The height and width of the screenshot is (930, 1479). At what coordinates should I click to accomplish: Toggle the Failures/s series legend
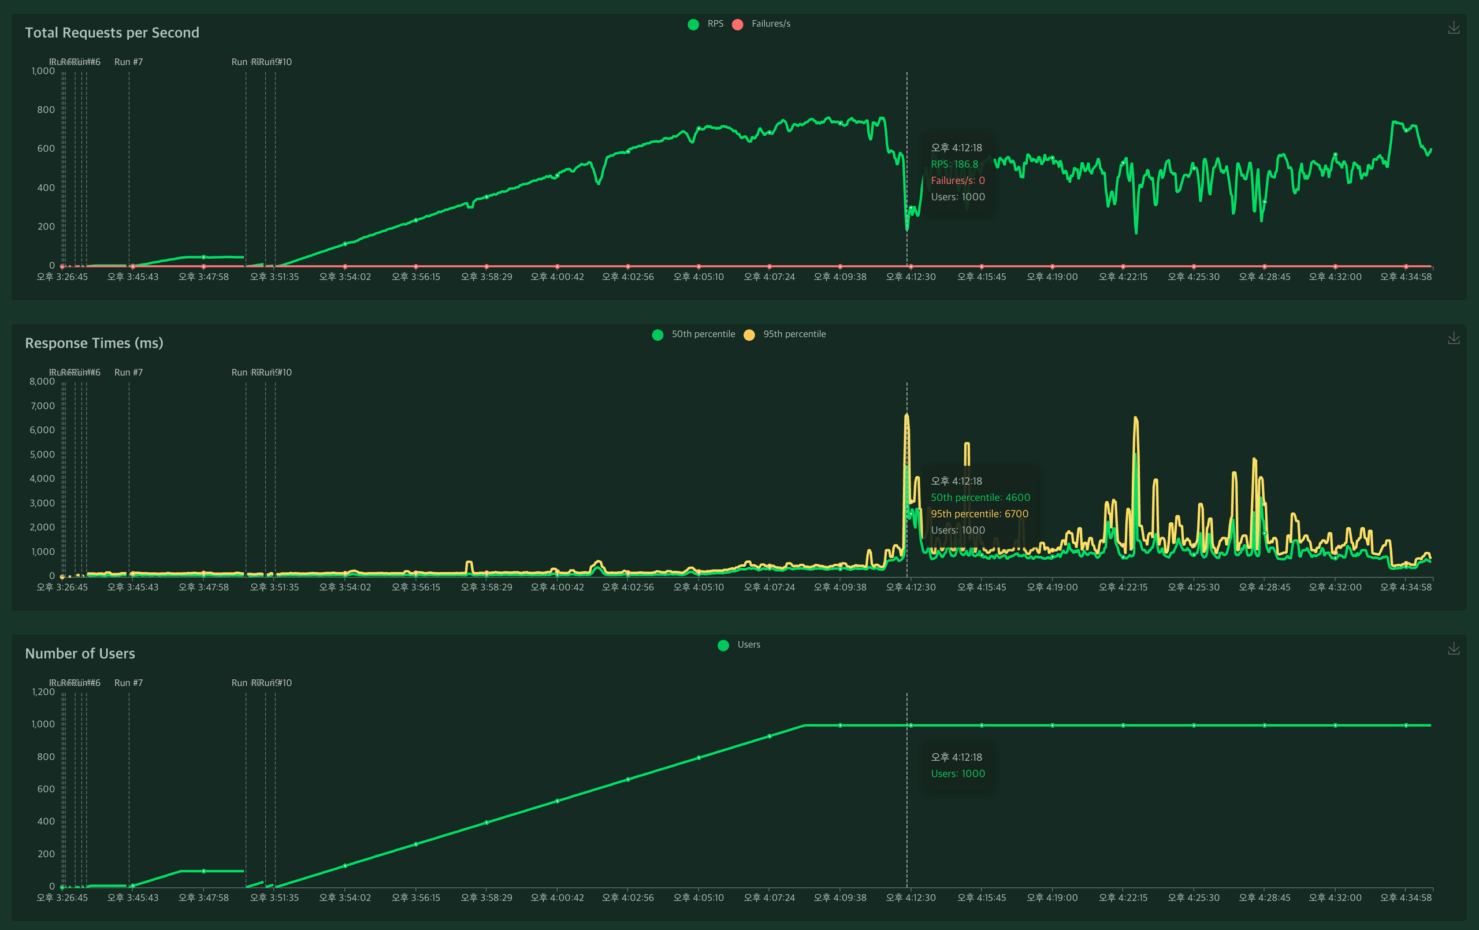770,24
